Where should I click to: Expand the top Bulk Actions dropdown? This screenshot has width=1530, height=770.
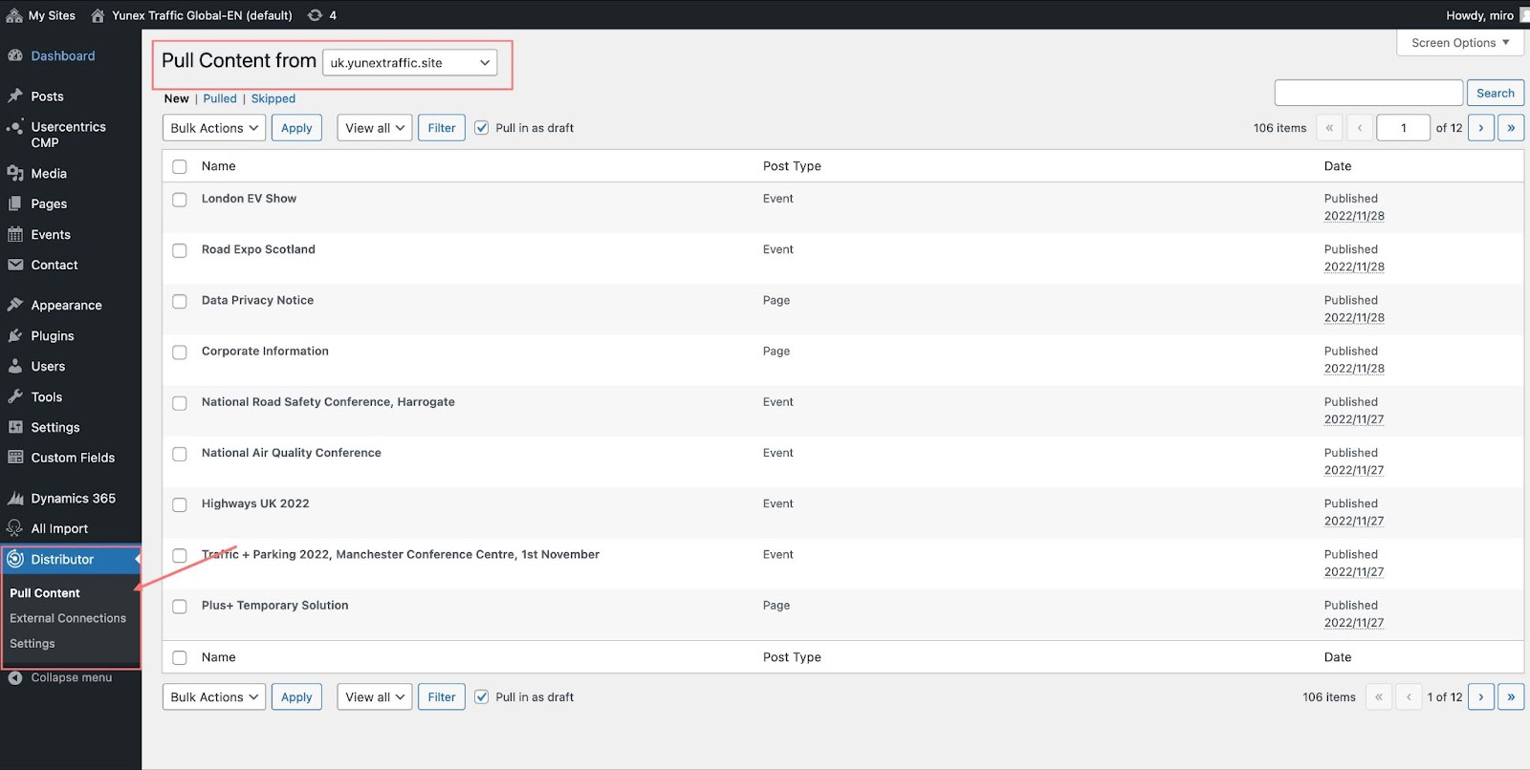[214, 128]
